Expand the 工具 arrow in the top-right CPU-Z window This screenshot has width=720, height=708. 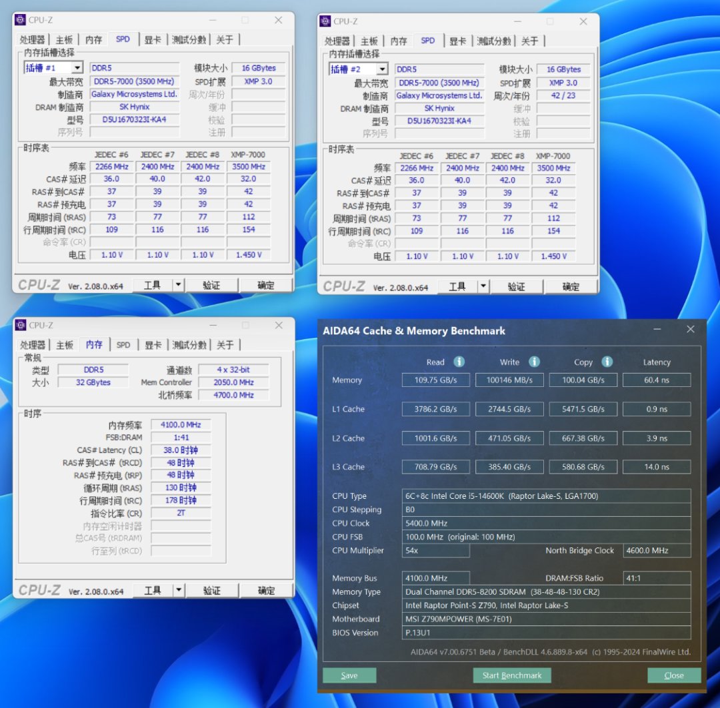(x=483, y=286)
